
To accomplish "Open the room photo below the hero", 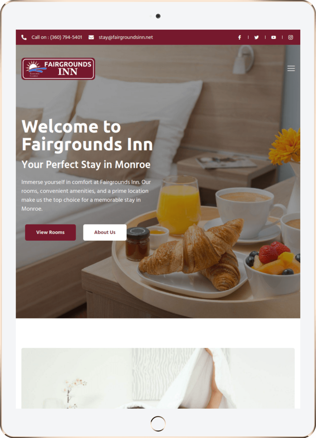I will (x=158, y=378).
